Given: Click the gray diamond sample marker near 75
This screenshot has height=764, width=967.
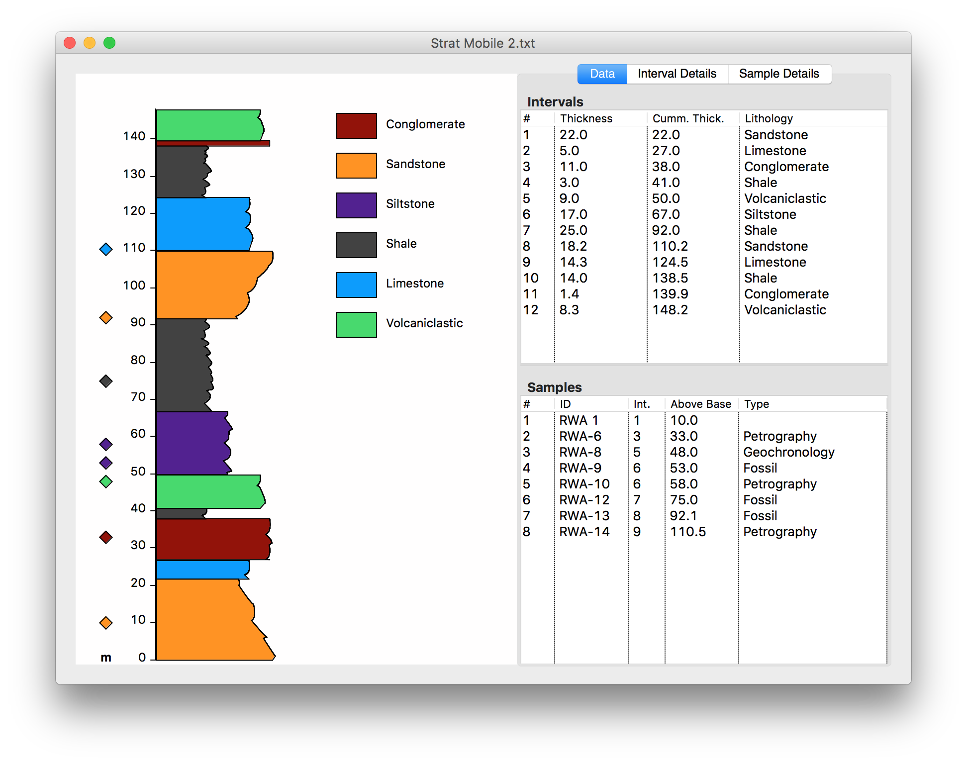Looking at the screenshot, I should 106,382.
